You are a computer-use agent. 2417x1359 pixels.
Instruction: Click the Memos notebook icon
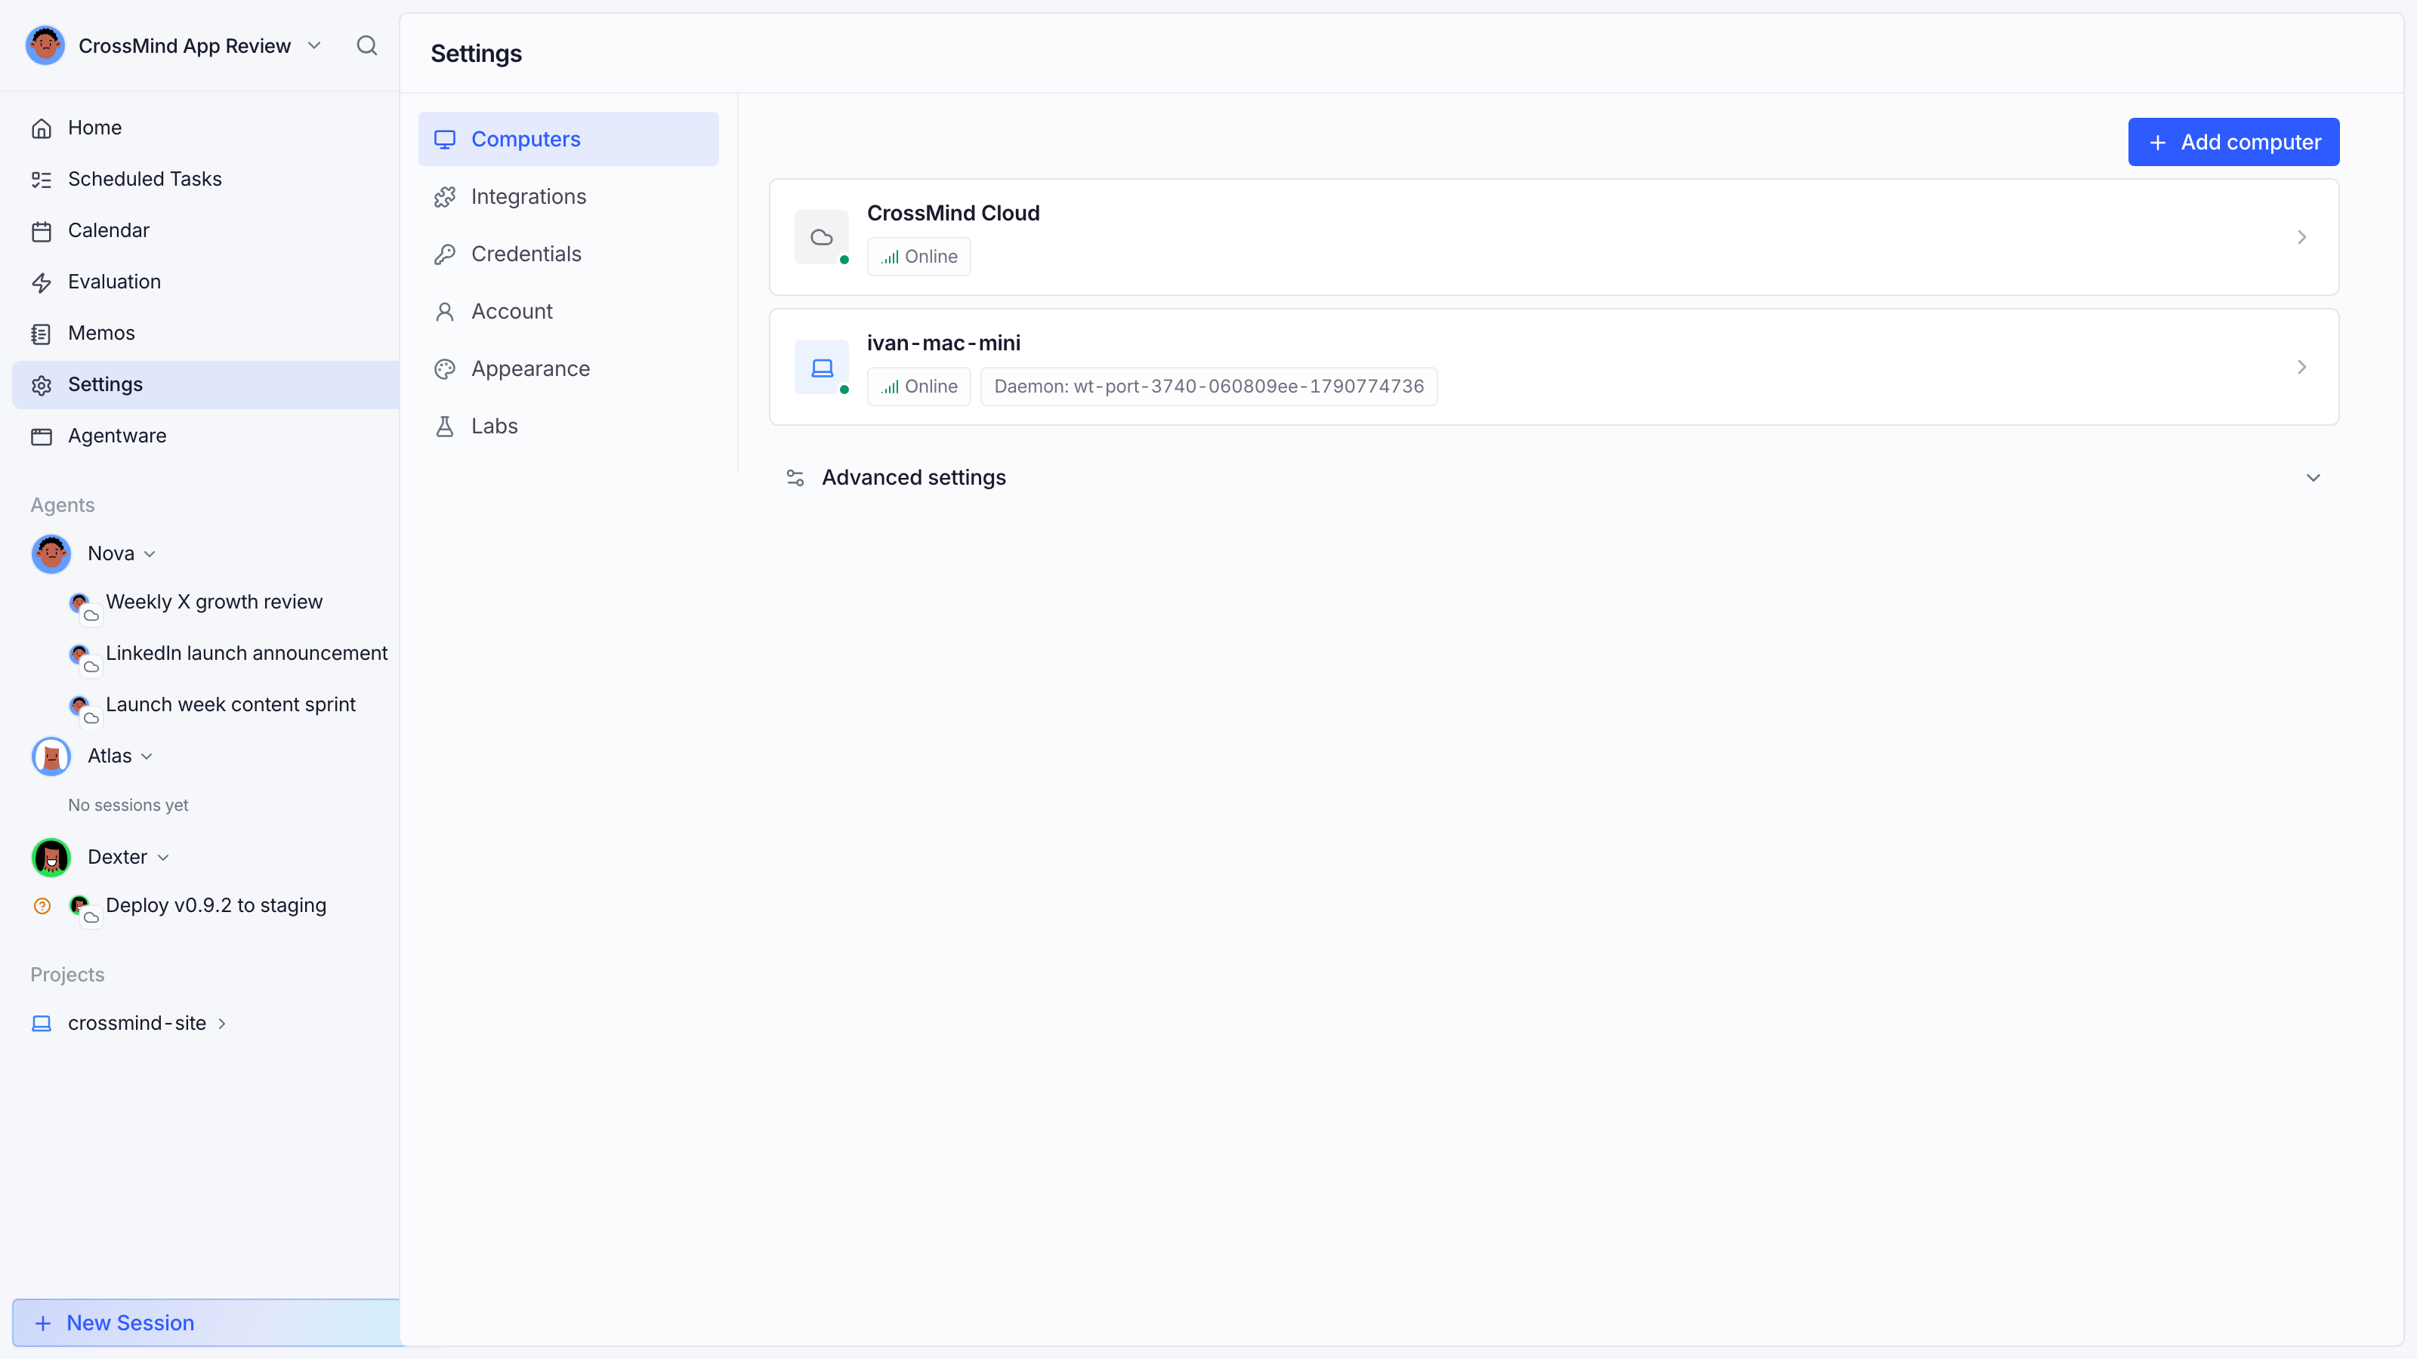42,334
